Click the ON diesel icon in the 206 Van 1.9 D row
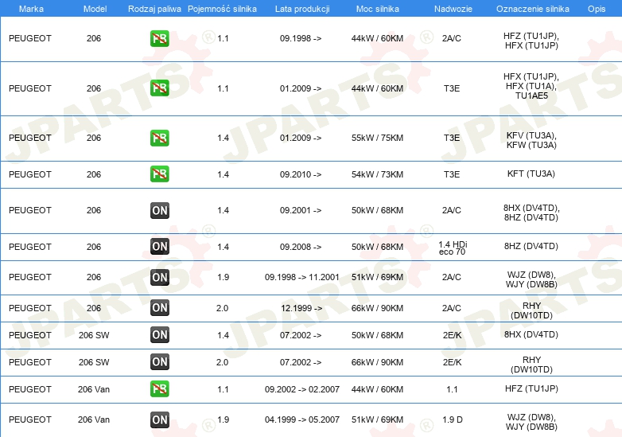Screen dimensions: 622x437 coord(159,419)
